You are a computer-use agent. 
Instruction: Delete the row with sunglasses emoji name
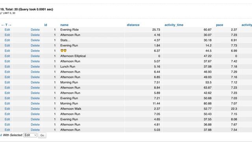[x=35, y=51]
